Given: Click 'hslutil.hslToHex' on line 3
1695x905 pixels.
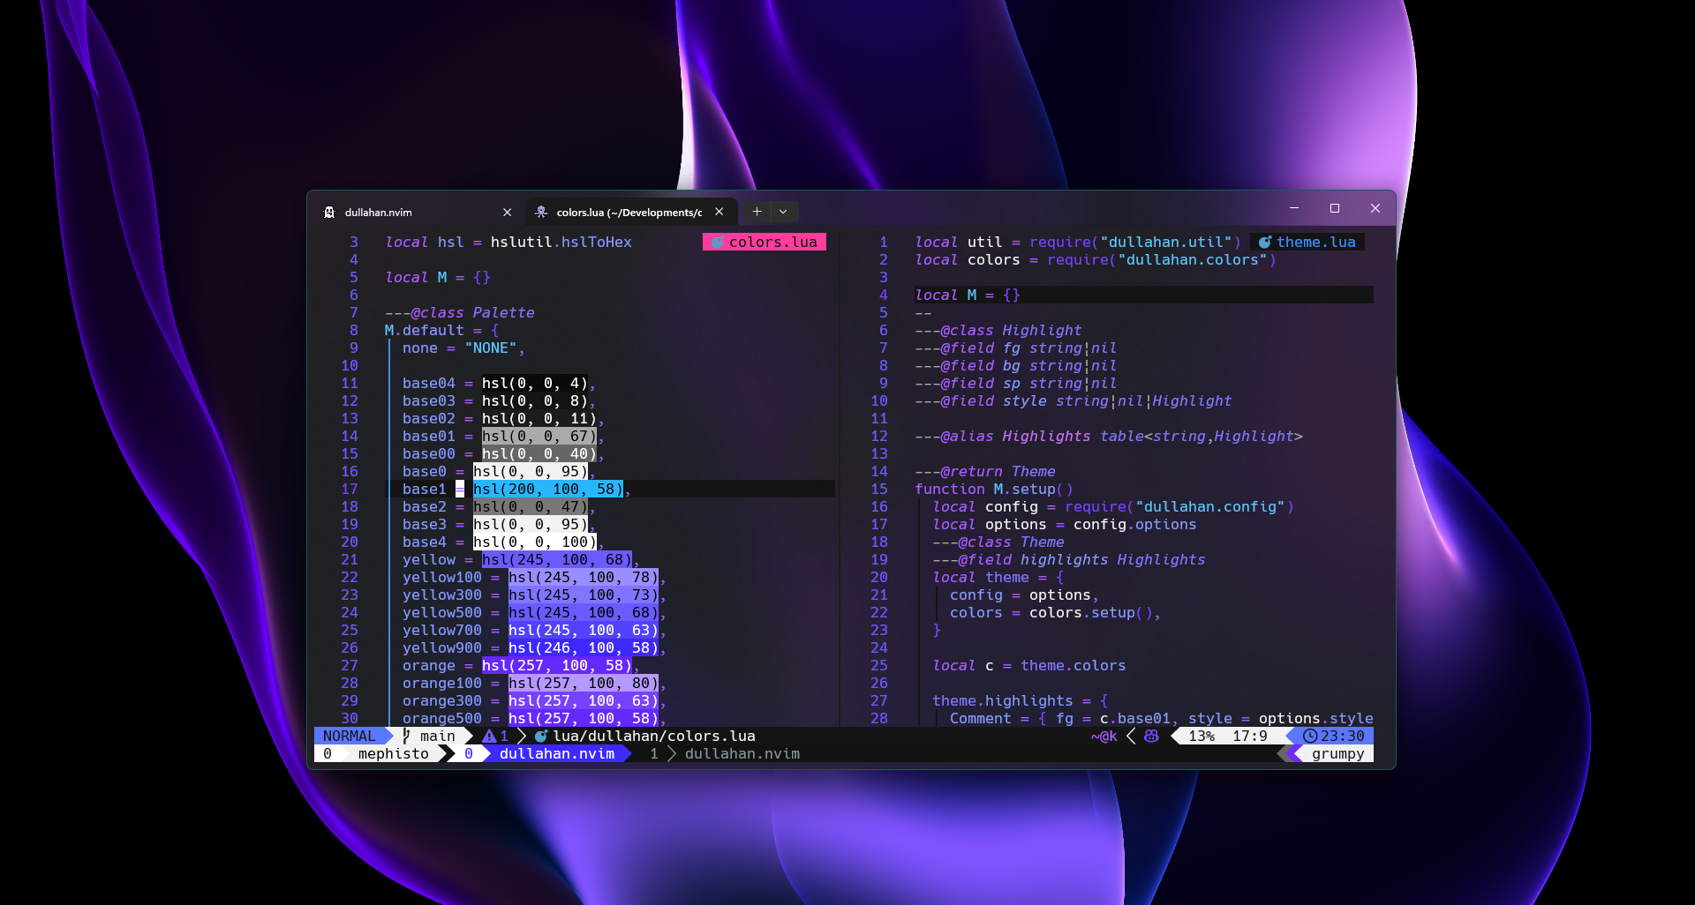Looking at the screenshot, I should (x=561, y=242).
